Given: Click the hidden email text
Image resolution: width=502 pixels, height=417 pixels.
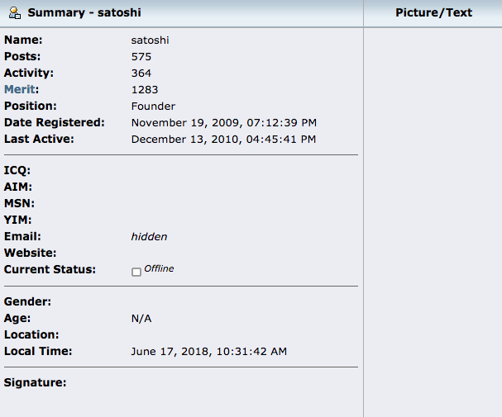Looking at the screenshot, I should (x=149, y=237).
